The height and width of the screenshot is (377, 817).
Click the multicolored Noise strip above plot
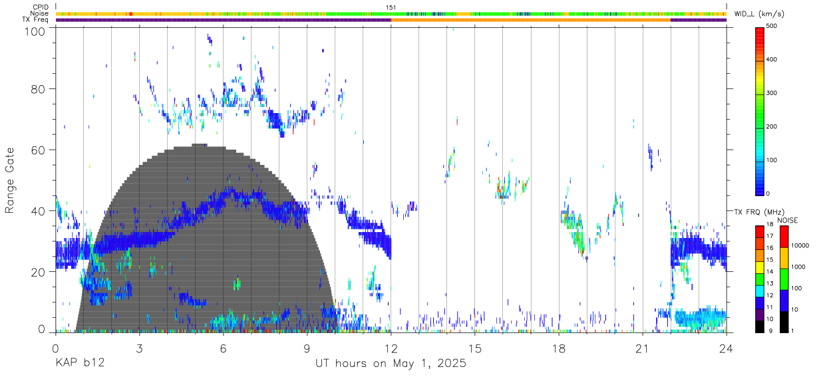(x=391, y=13)
